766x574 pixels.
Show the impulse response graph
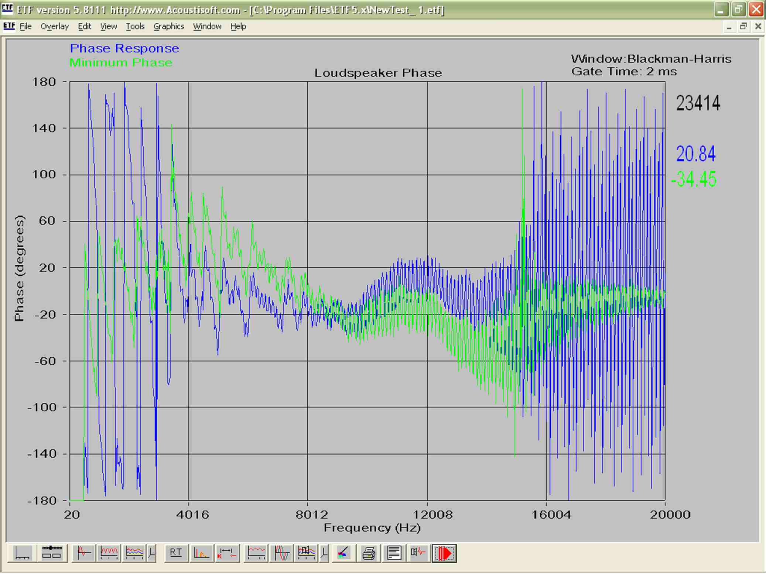[84, 553]
